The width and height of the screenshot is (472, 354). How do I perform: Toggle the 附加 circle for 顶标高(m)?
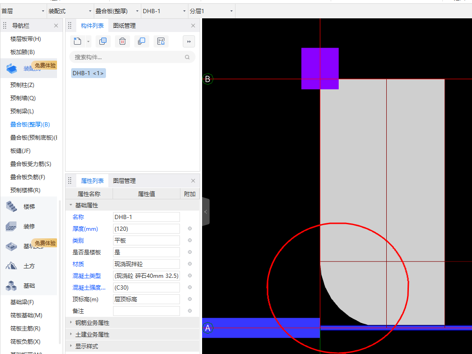(x=190, y=299)
